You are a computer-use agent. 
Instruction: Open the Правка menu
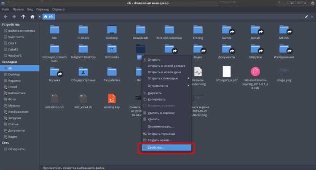coord(18,9)
